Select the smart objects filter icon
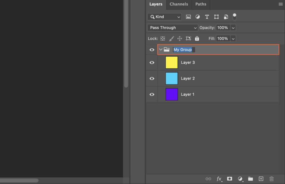Screen dimensions: 285x184 pos(226,17)
